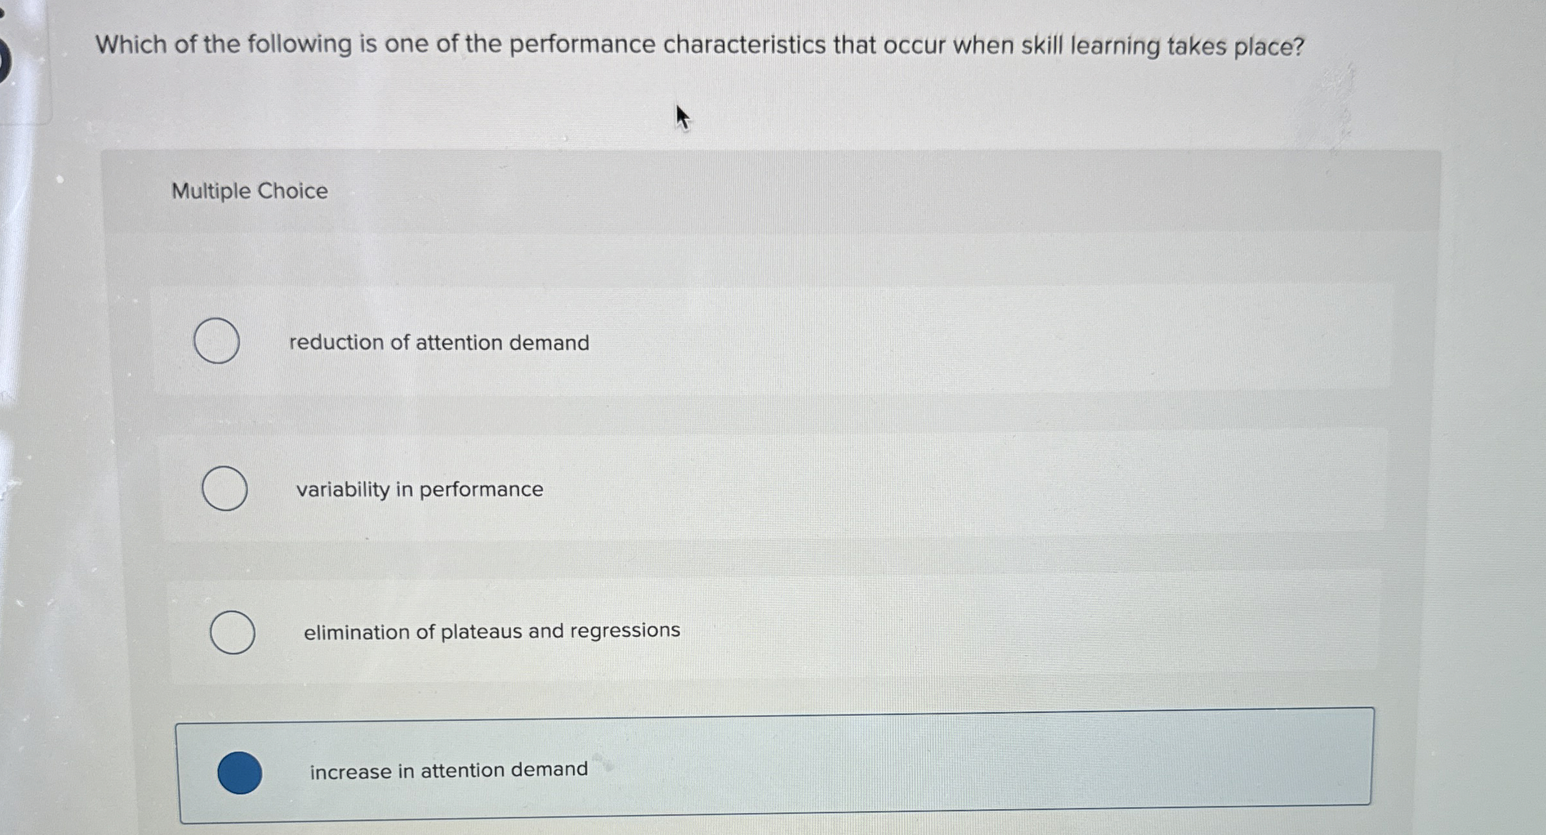Click the Multiple Choice label
Image resolution: width=1546 pixels, height=835 pixels.
click(x=248, y=191)
